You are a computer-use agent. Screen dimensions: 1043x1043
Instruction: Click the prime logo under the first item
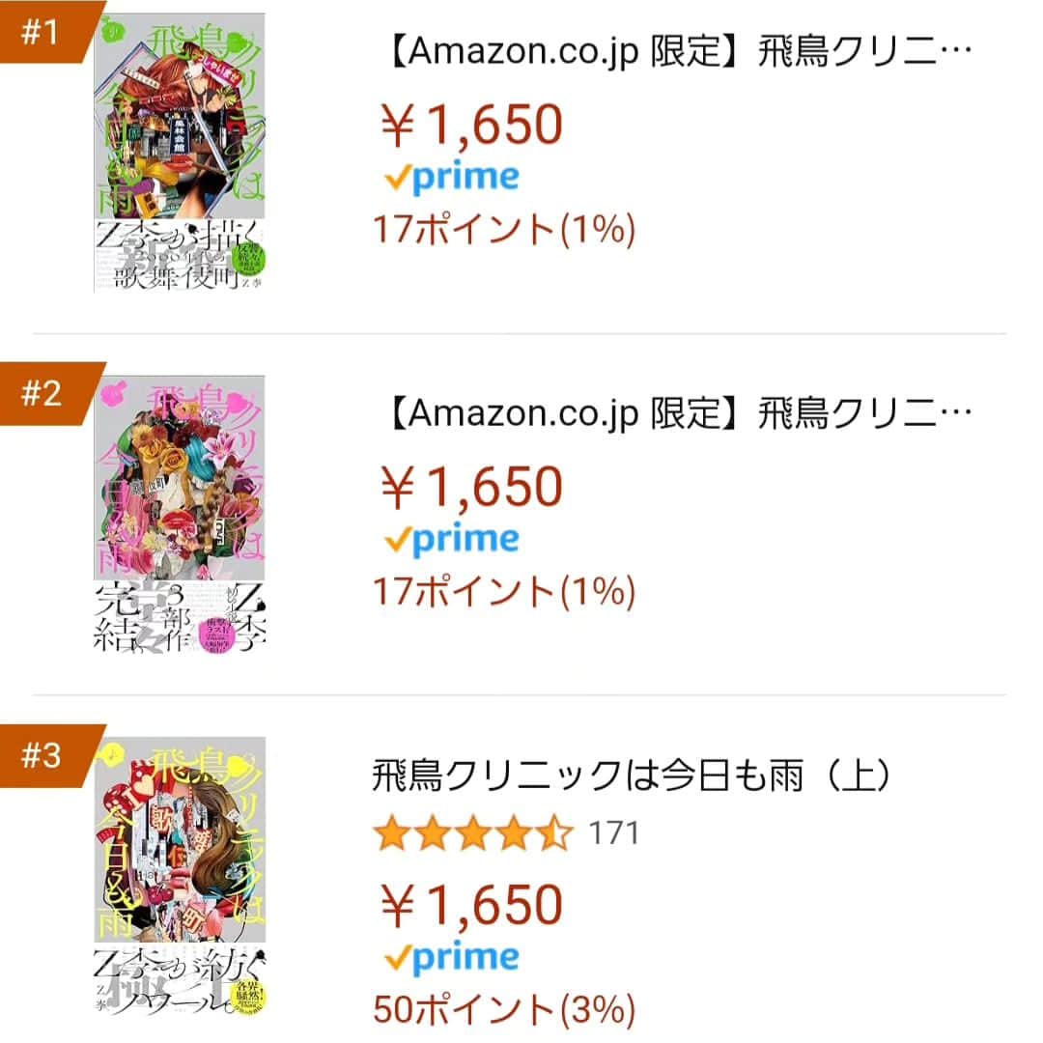tap(452, 178)
